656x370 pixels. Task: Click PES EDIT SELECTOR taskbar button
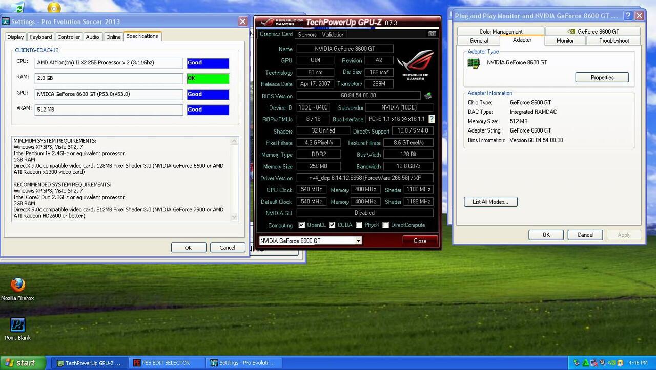167,363
